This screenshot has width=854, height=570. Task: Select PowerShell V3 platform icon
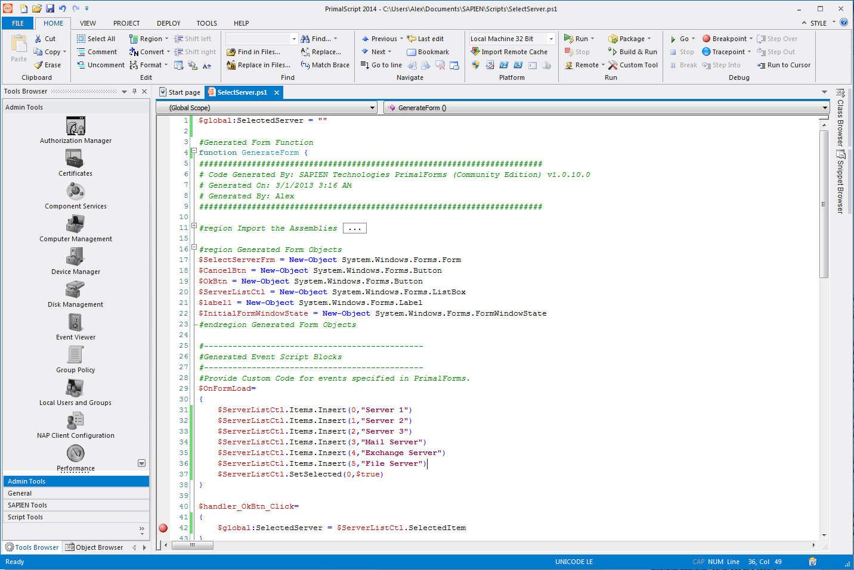pyautogui.click(x=518, y=65)
